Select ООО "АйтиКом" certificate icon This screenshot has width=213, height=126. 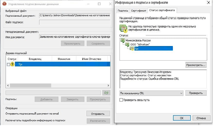[x=127, y=44]
